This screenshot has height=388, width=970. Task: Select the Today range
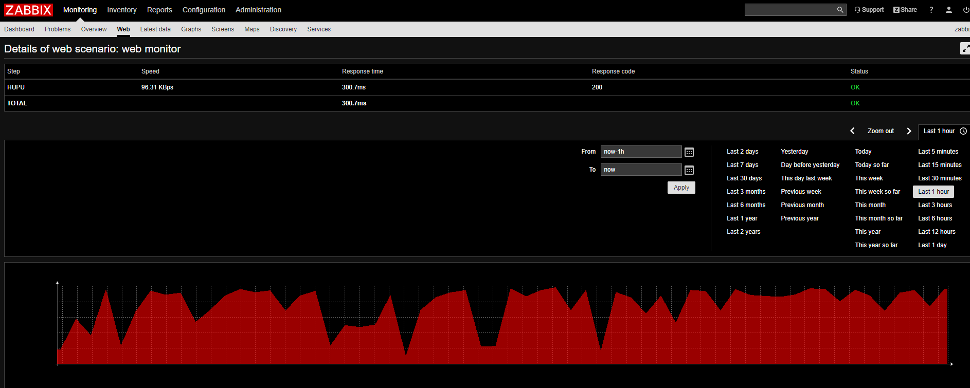click(x=863, y=152)
